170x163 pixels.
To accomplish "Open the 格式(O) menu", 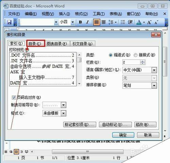I will [x=81, y=14].
